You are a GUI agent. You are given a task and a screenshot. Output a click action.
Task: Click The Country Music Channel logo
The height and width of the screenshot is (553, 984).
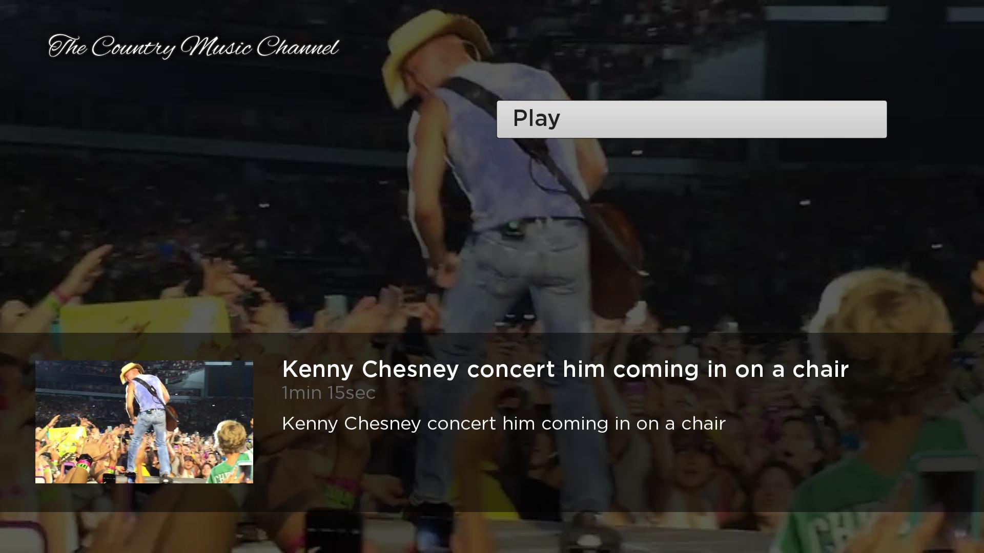click(194, 47)
